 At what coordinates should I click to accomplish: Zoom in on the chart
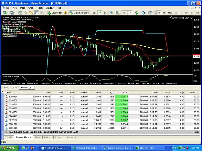coord(112,13)
